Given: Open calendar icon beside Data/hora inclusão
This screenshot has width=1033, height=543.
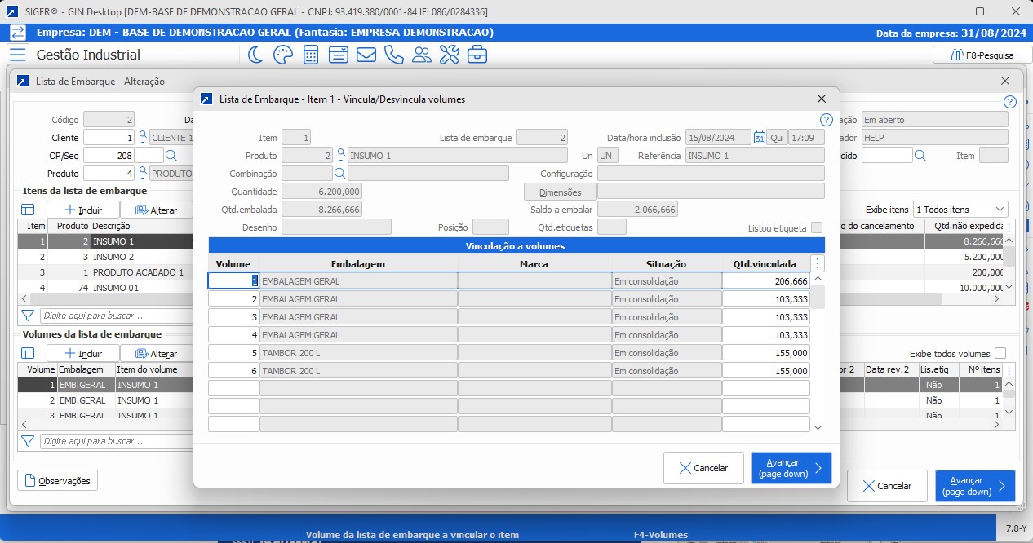Looking at the screenshot, I should point(759,138).
